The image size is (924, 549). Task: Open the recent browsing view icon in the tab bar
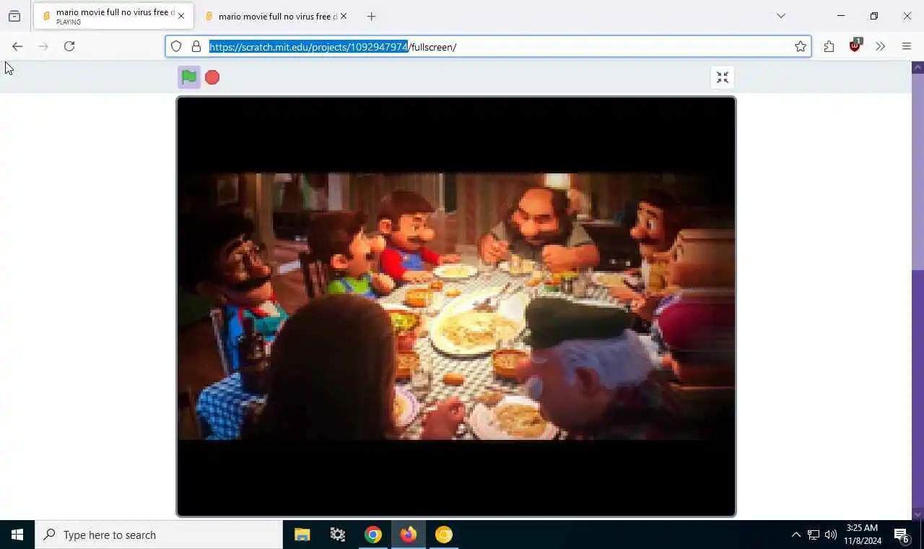(x=14, y=16)
